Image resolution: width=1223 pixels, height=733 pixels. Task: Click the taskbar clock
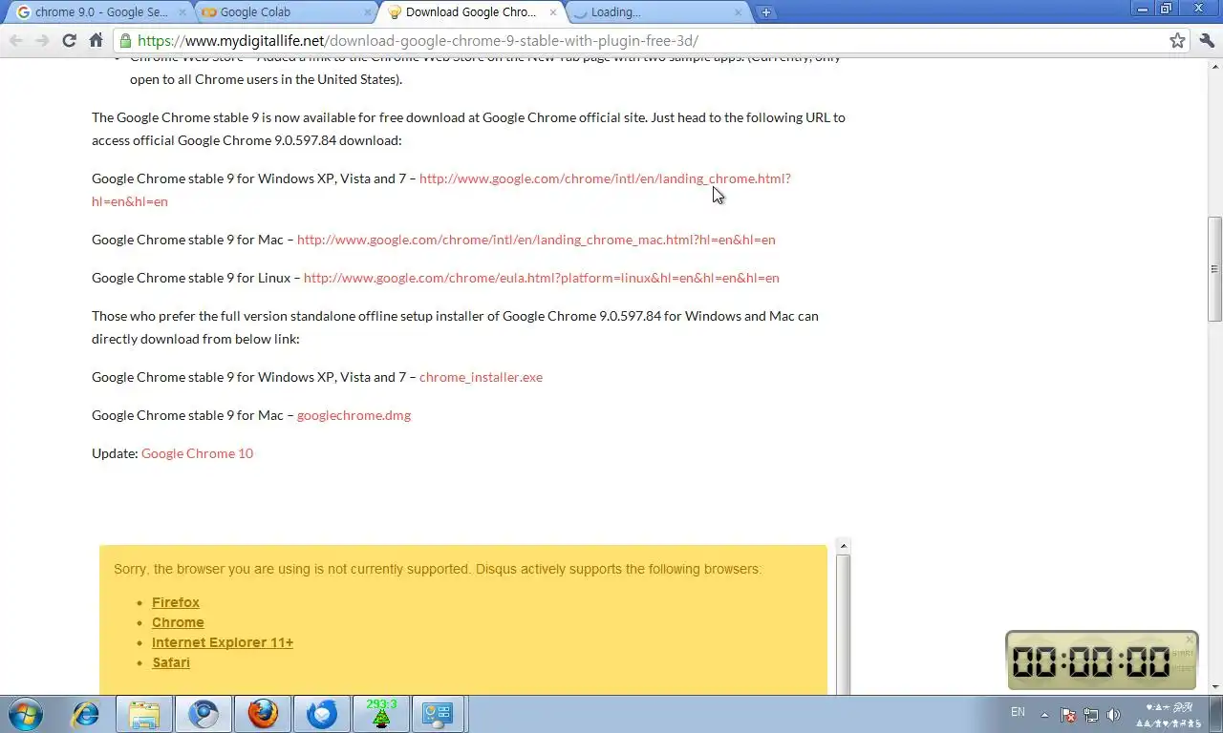1169,714
